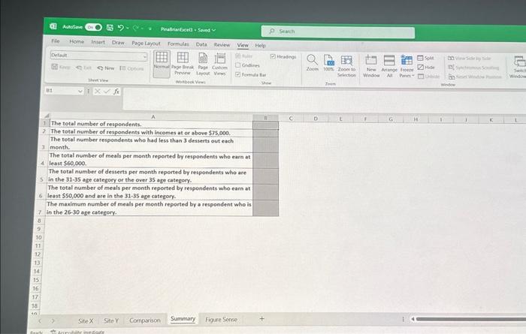The image size is (526, 334).
Task: Select column B header
Action: pos(265,118)
